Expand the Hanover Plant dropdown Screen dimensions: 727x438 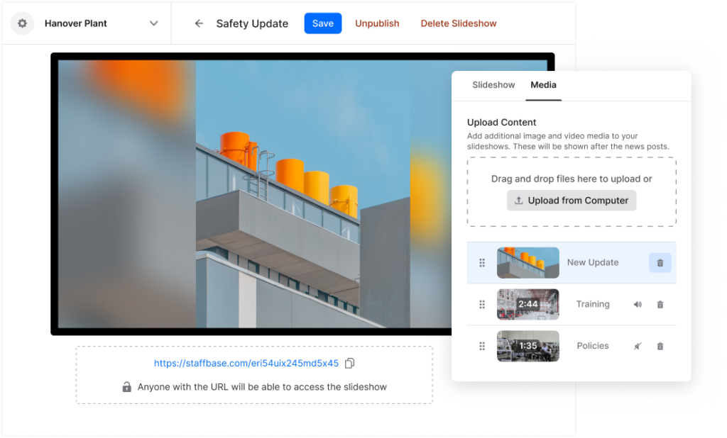(153, 23)
